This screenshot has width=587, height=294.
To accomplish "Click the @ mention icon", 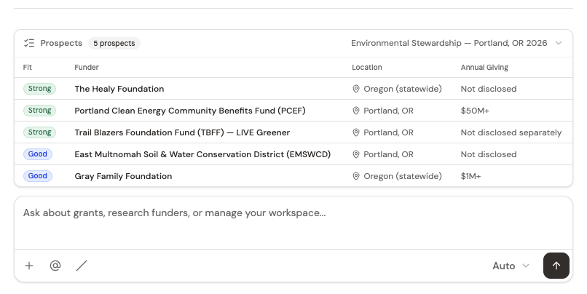I will [55, 266].
